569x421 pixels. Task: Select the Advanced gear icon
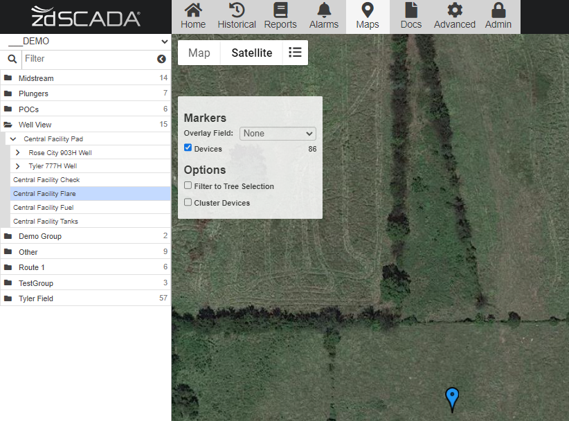(x=454, y=17)
